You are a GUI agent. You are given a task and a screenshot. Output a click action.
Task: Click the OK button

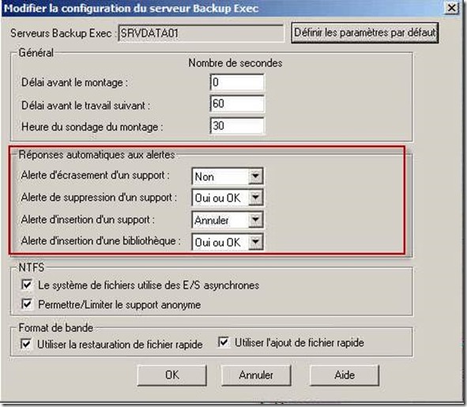[171, 375]
